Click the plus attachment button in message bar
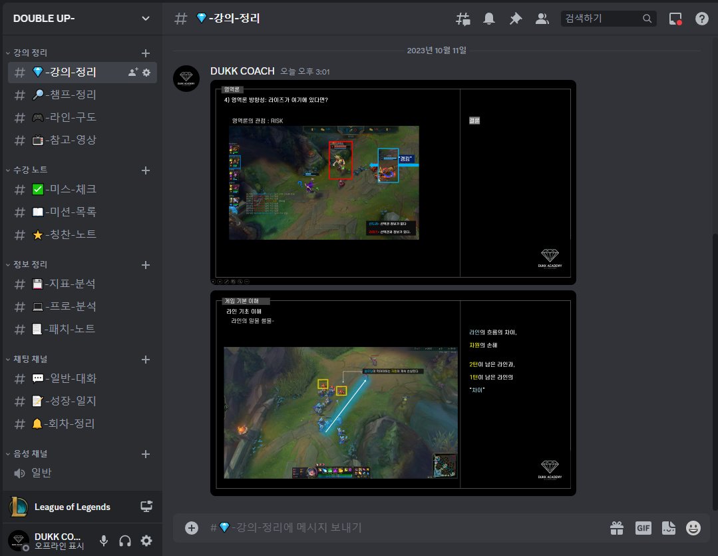Image resolution: width=718 pixels, height=556 pixels. 192,528
